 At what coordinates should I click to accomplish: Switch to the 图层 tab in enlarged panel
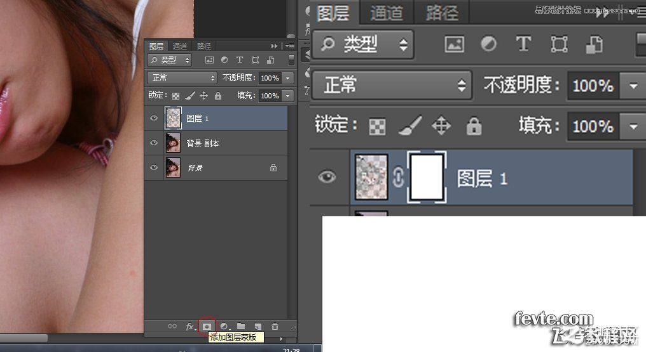333,13
